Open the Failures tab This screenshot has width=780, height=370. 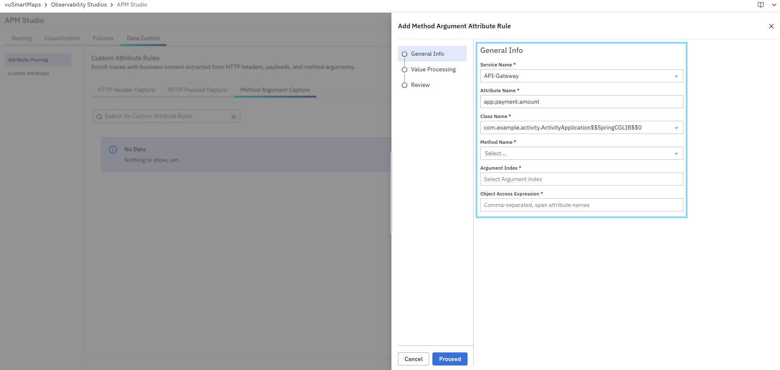click(x=103, y=38)
